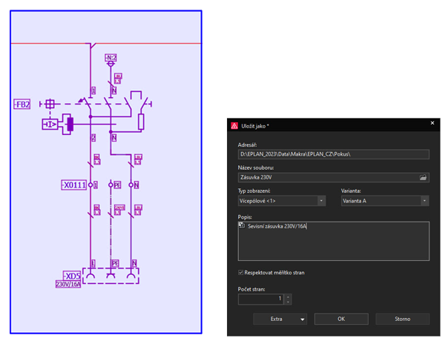Click the EPLAN logo in dialog title bar
Image resolution: width=445 pixels, height=338 pixels.
tap(234, 126)
